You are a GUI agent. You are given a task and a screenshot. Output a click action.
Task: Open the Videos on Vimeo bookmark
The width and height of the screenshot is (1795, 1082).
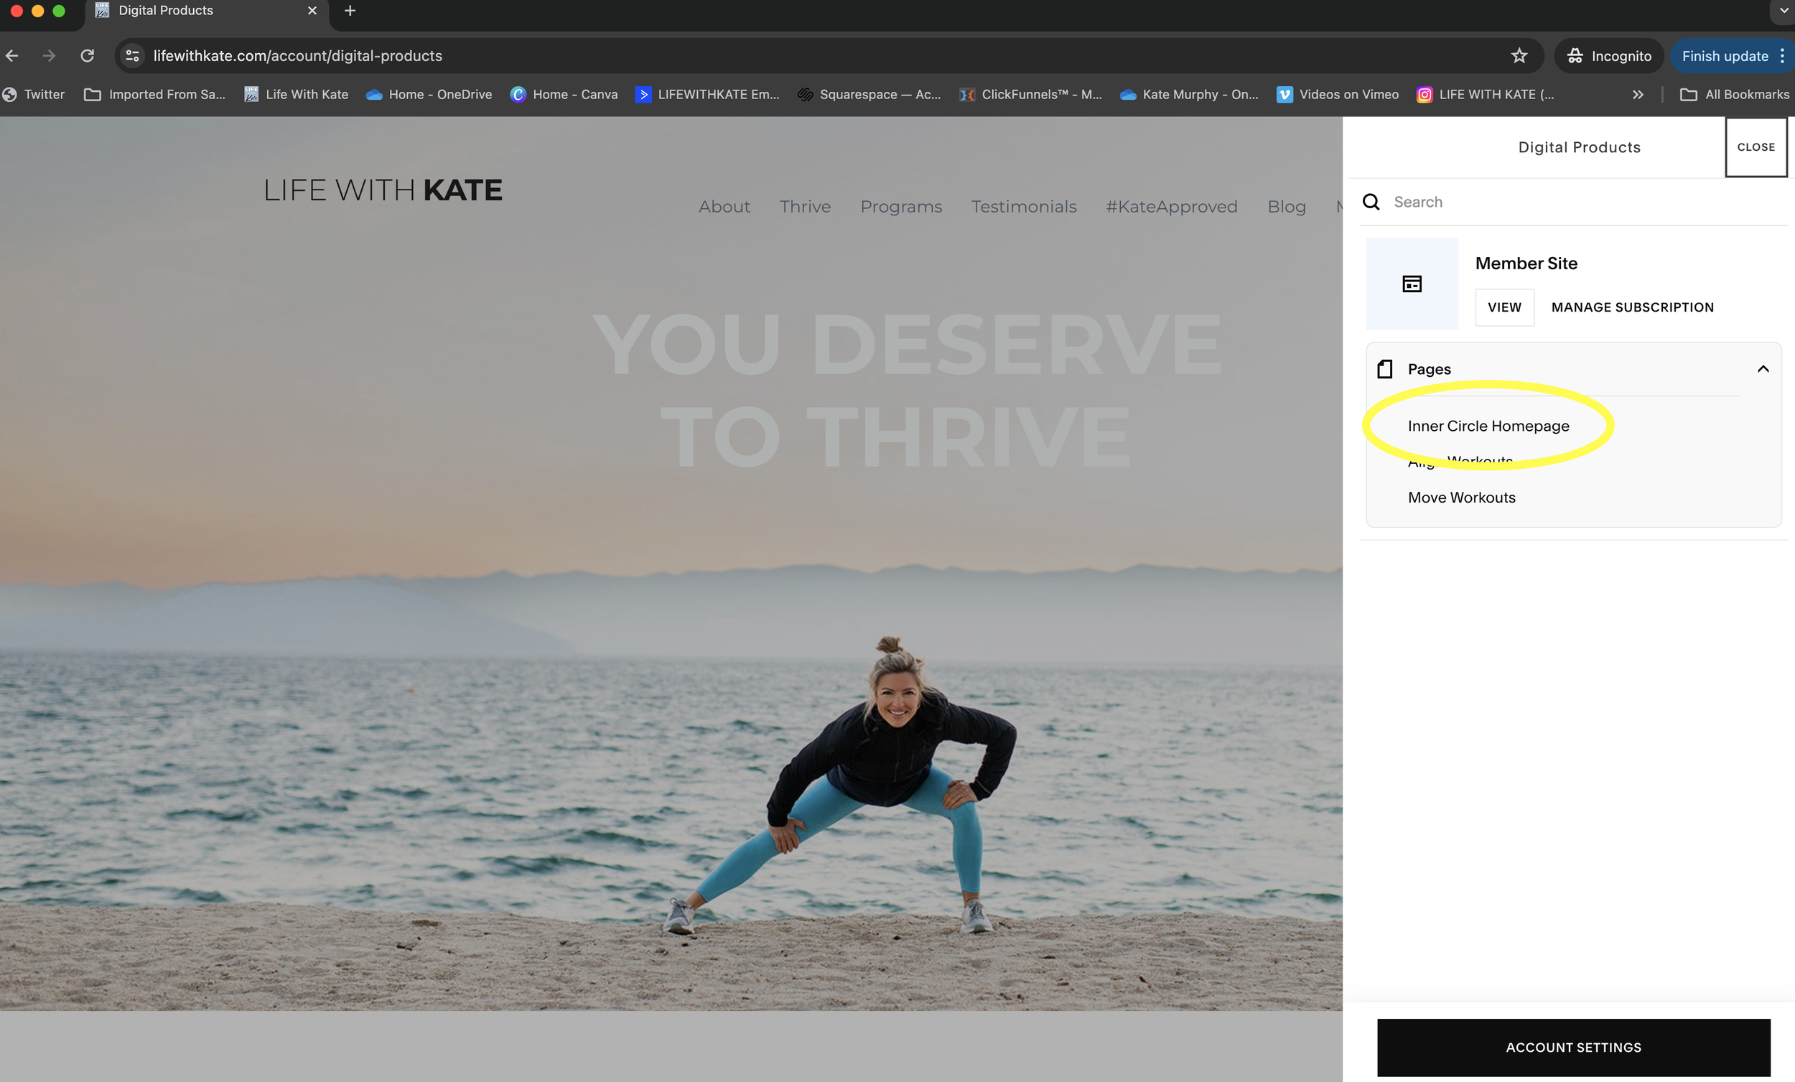(1338, 95)
